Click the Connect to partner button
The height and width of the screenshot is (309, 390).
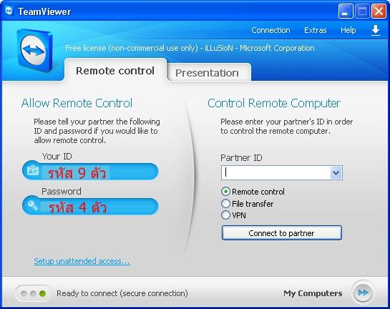(282, 233)
